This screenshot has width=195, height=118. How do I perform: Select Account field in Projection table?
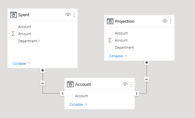[121, 33]
